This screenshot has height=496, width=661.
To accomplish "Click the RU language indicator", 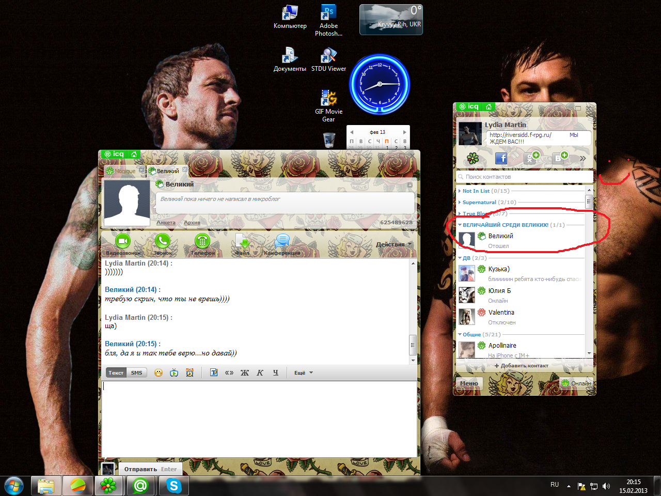I will tap(555, 485).
